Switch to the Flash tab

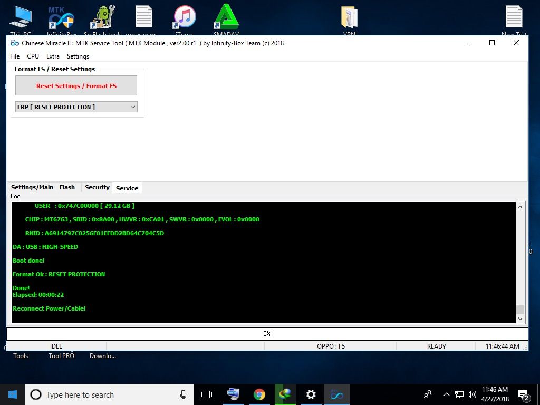click(67, 187)
